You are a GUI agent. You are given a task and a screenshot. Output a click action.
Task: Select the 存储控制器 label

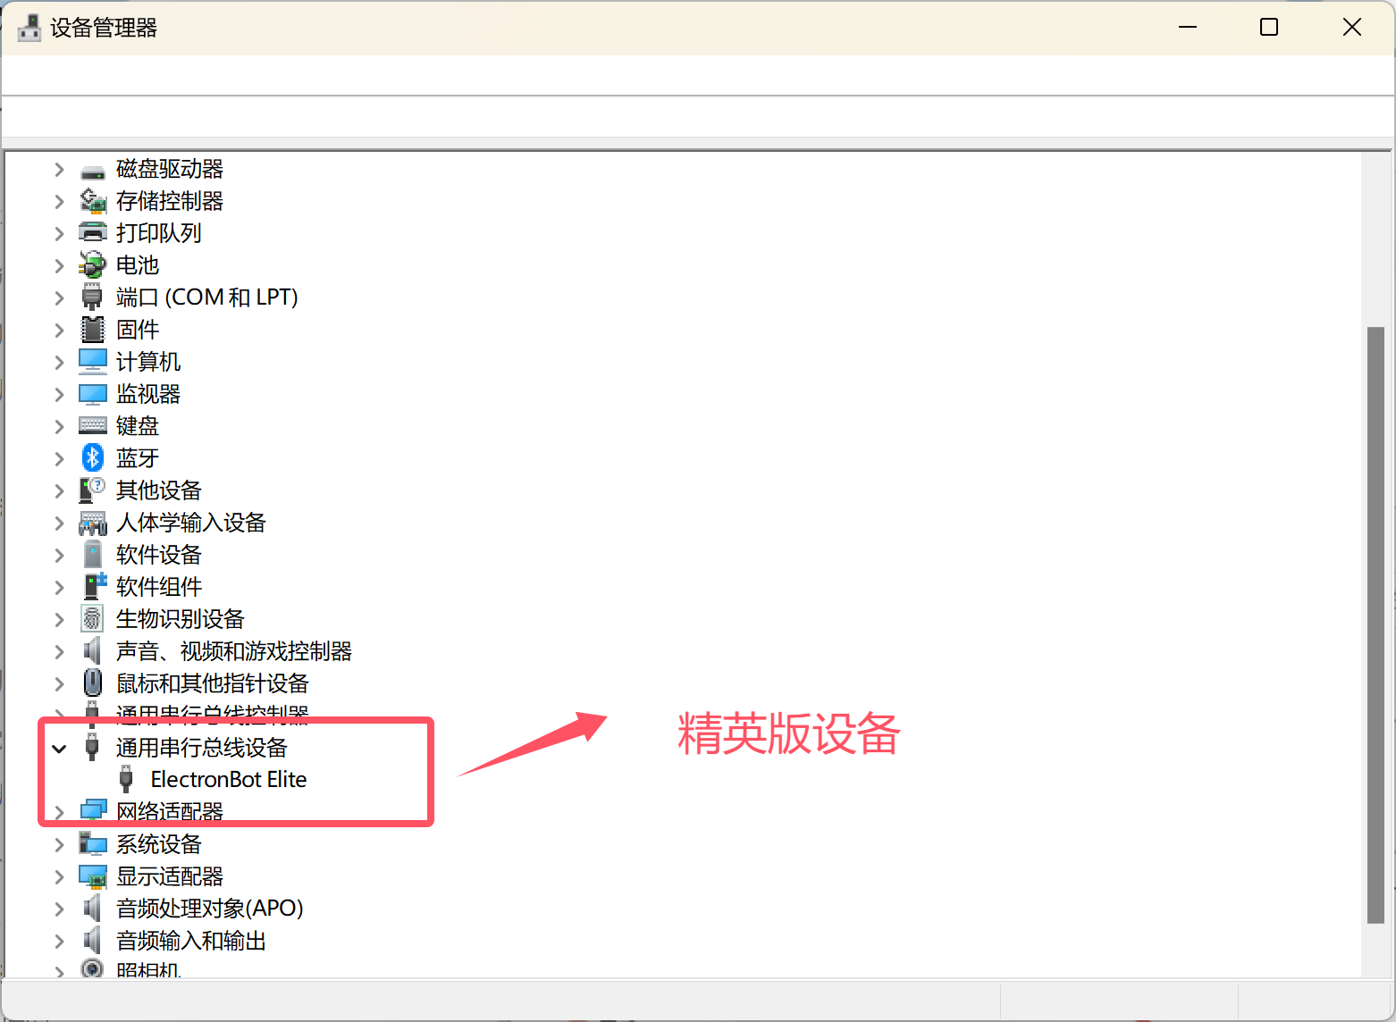(170, 201)
